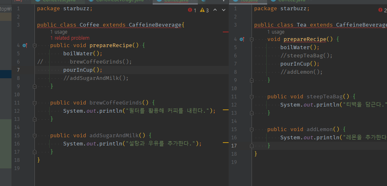Collapse brewCoffeeGrinds method using its fold marker
387x186 pixels.
click(x=34, y=103)
